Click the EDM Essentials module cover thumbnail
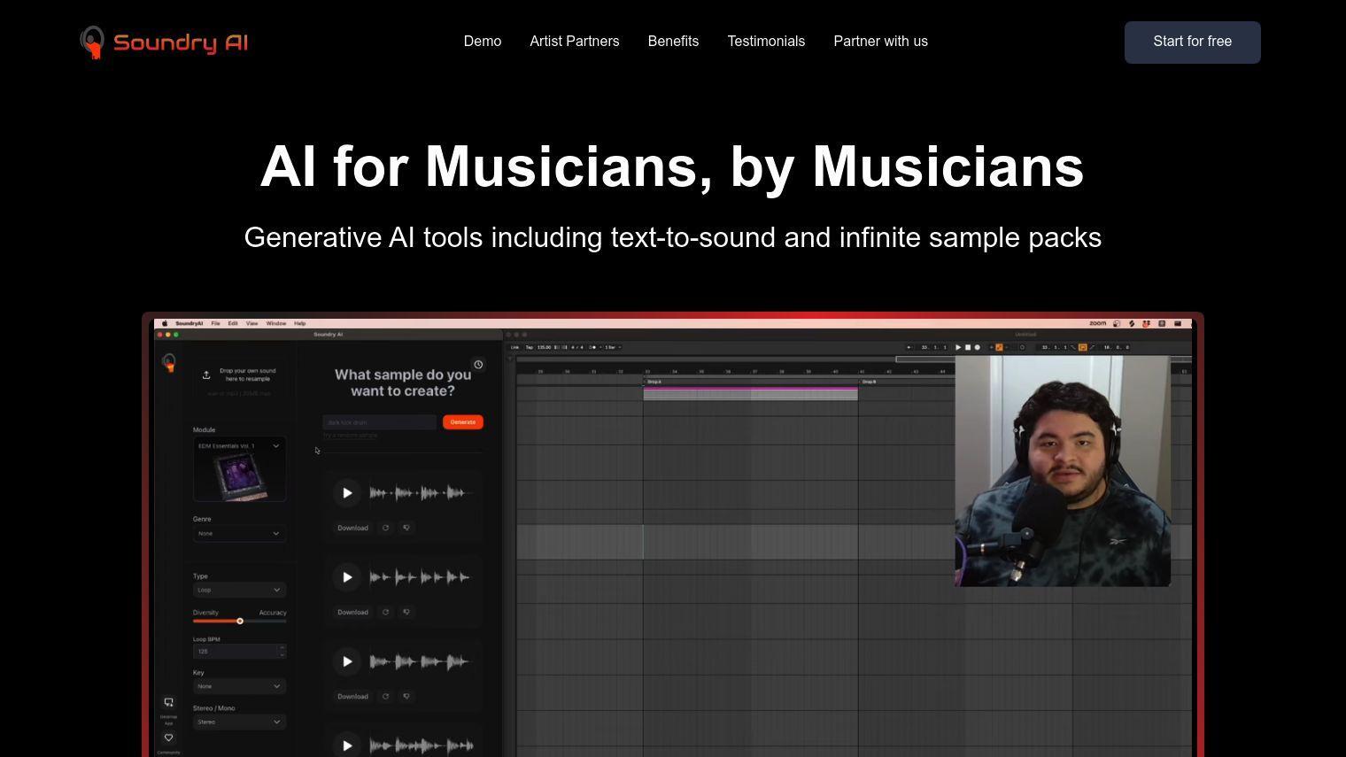 click(239, 476)
